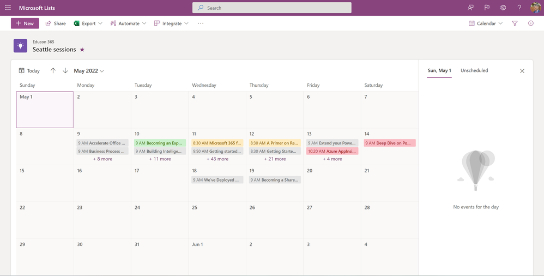Image resolution: width=544 pixels, height=276 pixels.
Task: Open the 'A Primer on Re...' event
Action: (275, 143)
